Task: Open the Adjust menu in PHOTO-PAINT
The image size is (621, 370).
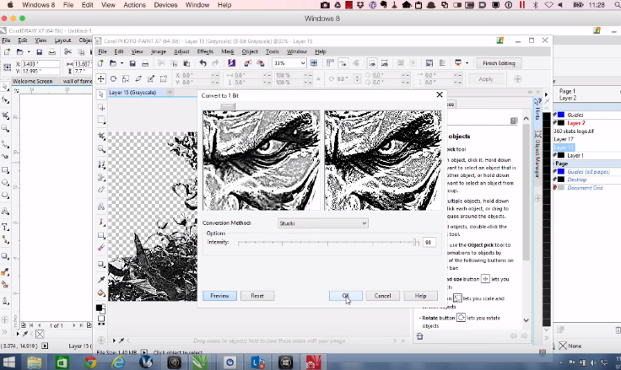Action: [181, 52]
